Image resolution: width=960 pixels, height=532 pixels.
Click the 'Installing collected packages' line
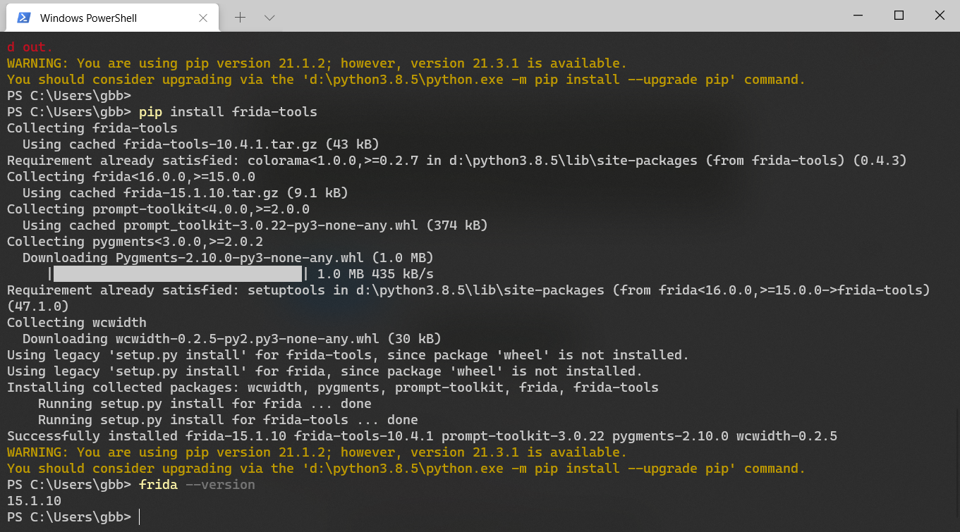tap(332, 388)
